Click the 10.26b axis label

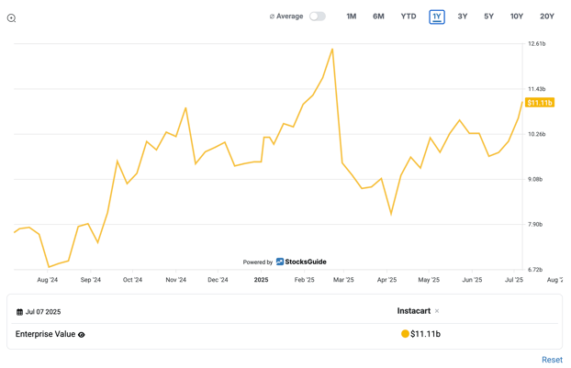[x=537, y=134]
